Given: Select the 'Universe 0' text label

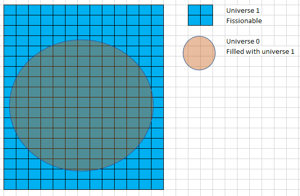Looking at the screenshot, I should pyautogui.click(x=243, y=41).
